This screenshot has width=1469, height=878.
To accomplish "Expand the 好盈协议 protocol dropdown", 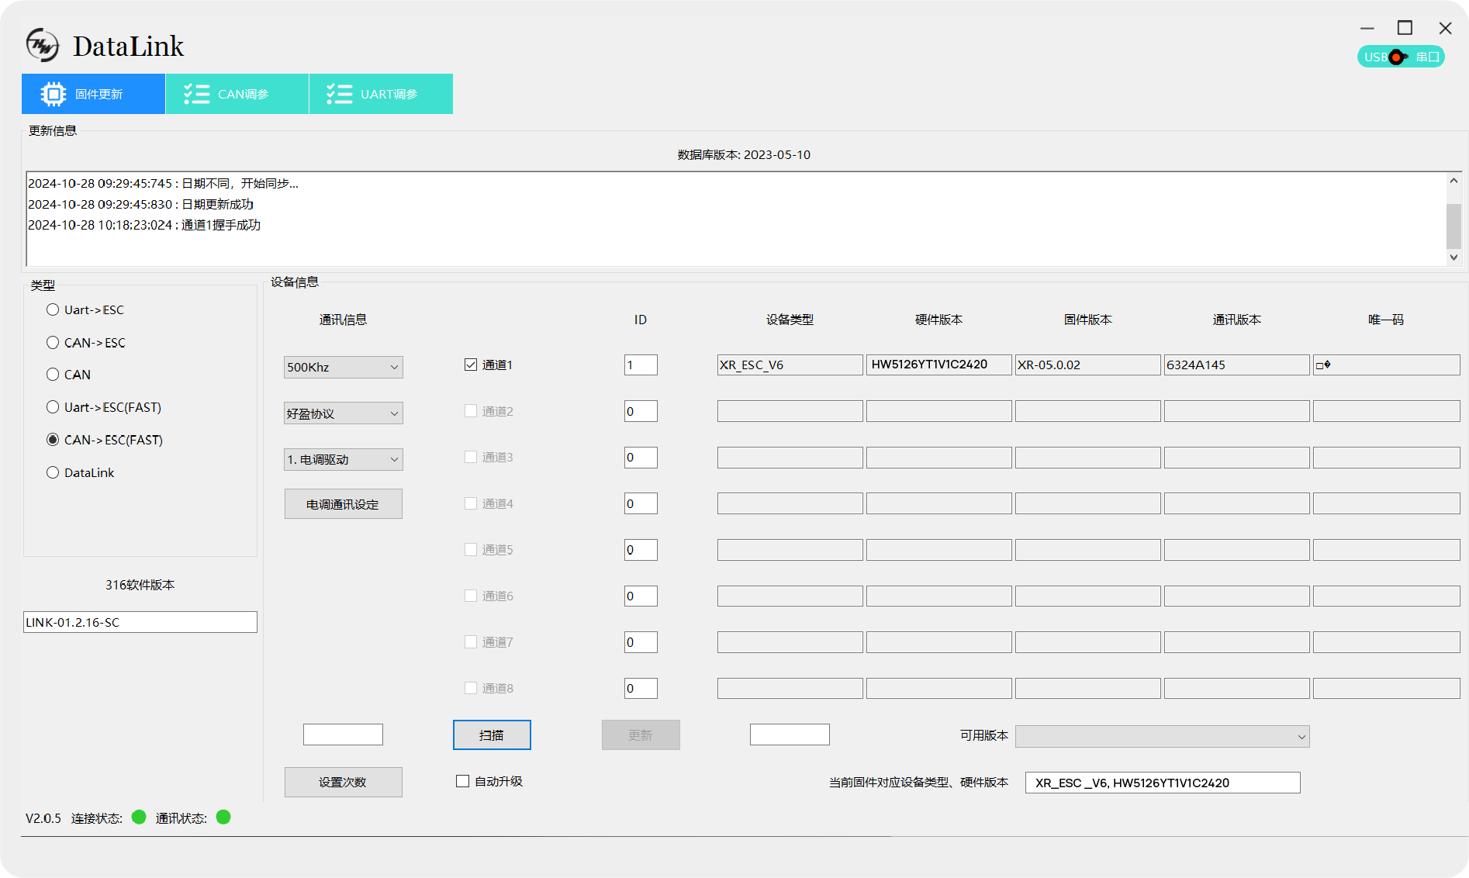I will click(x=343, y=413).
